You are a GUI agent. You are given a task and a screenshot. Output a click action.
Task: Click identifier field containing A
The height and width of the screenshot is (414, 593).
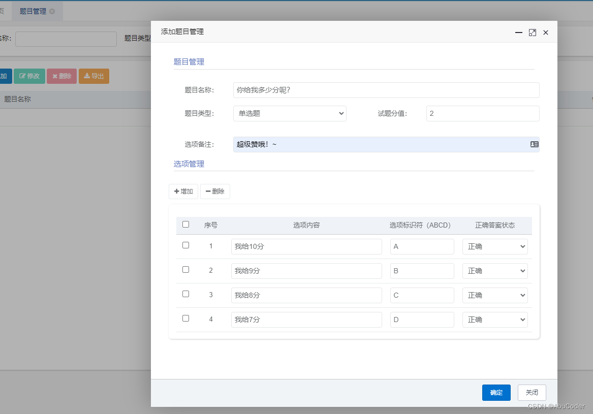pos(422,246)
